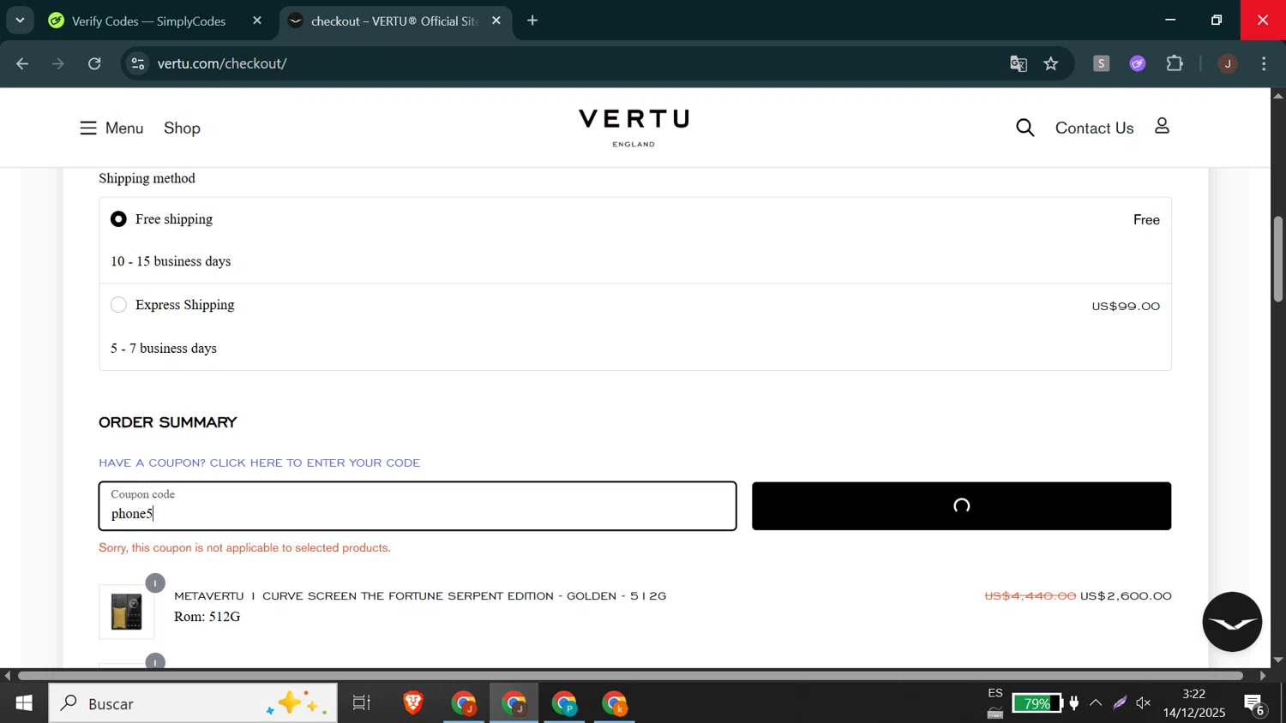Open the Extensions puzzle menu
Screen dimensions: 1286x723
click(1175, 63)
